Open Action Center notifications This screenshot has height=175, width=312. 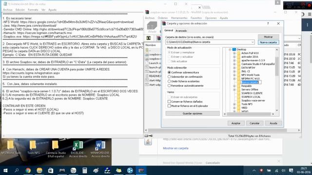tap(291, 171)
